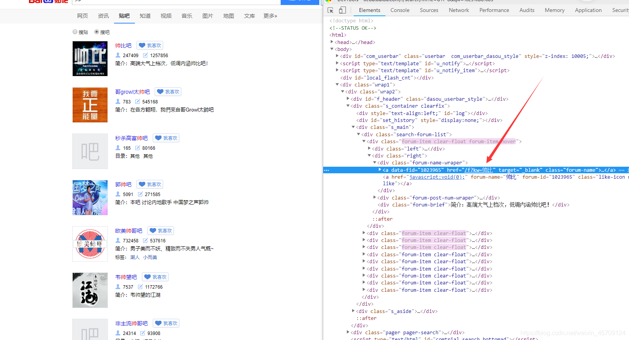This screenshot has width=629, height=340.
Task: Click the heart icon beside 帅比吧
Action: [x=142, y=46]
